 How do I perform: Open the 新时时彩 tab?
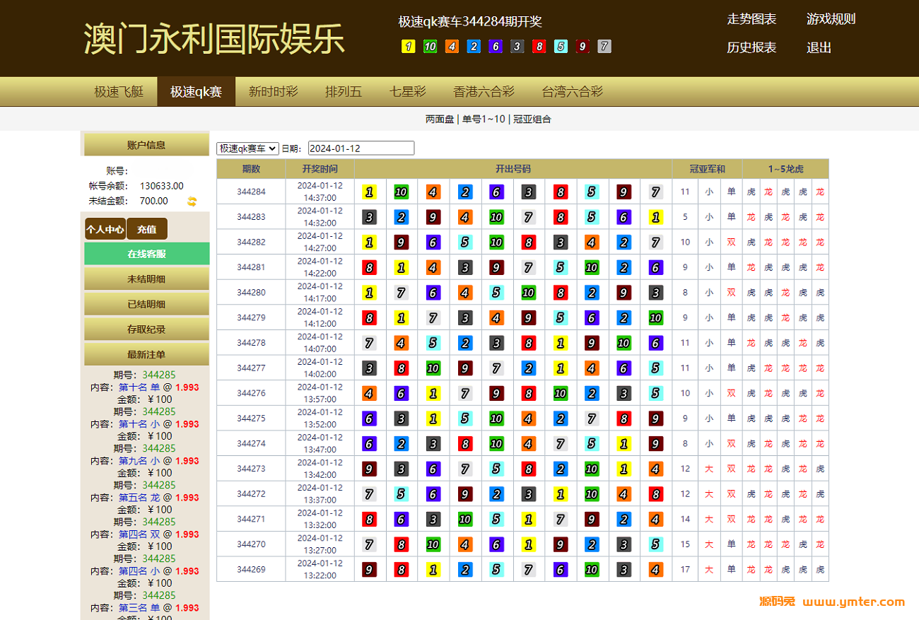click(273, 92)
